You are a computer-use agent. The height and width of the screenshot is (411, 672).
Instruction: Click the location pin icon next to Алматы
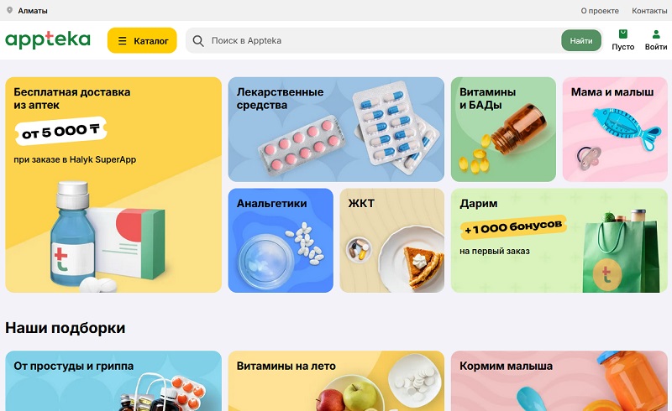9,10
